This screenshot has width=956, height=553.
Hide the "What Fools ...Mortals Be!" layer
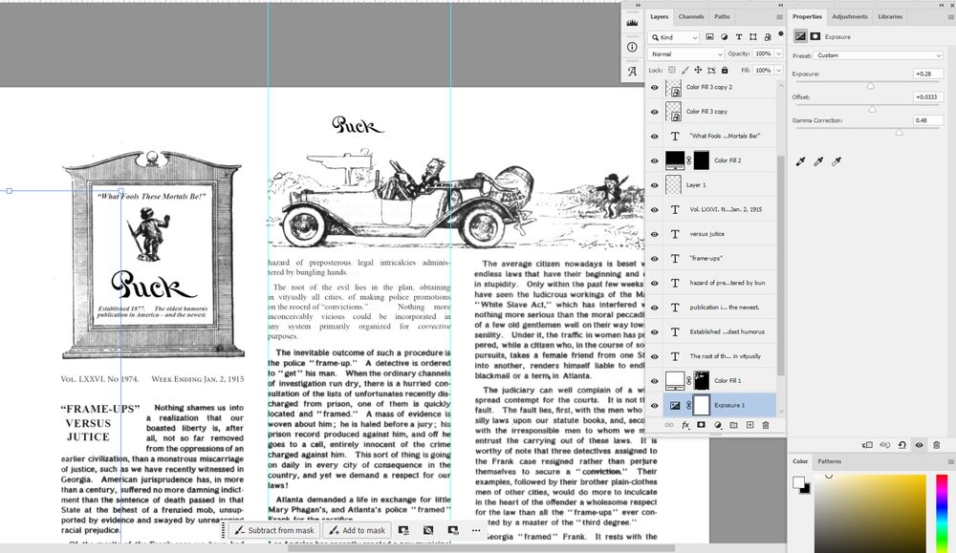pyautogui.click(x=655, y=137)
